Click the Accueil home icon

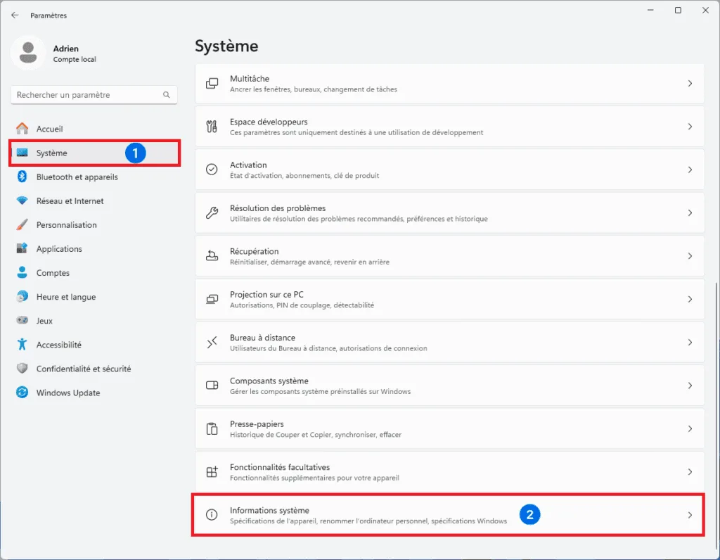click(x=22, y=129)
